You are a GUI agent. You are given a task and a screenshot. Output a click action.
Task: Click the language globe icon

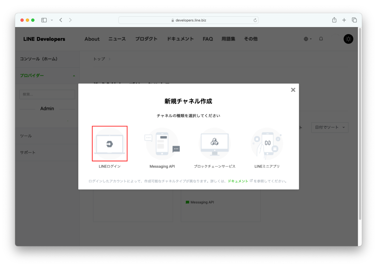306,39
